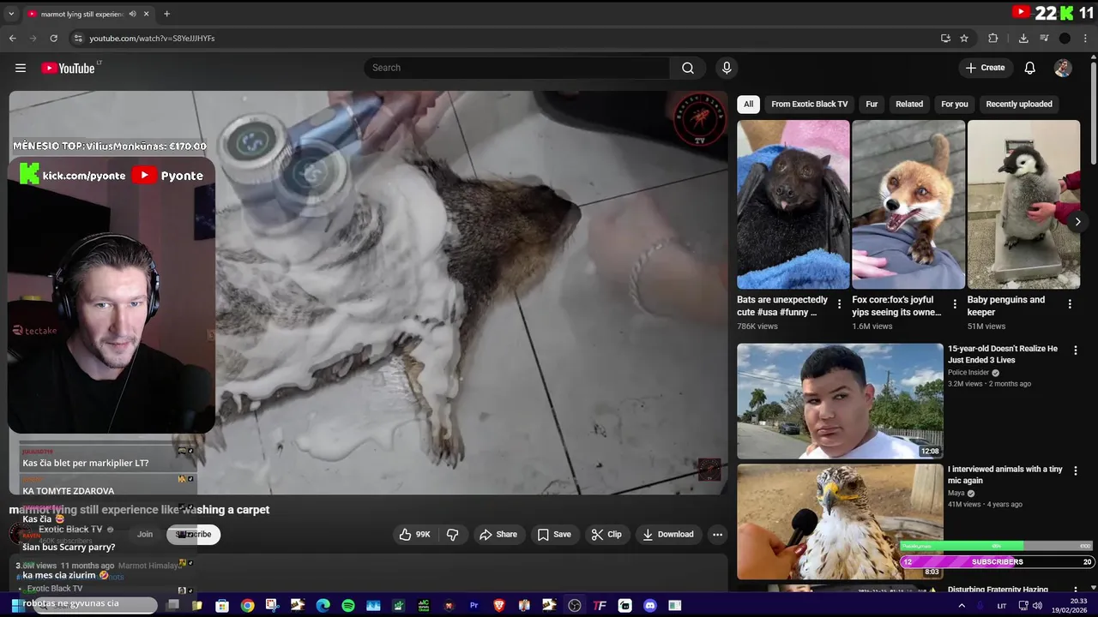Create a Clip of the video
1098x617 pixels.
click(x=606, y=535)
